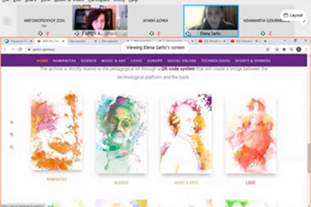Click the SCIENCE label under the card
The image size is (311, 207).
[x=121, y=183]
